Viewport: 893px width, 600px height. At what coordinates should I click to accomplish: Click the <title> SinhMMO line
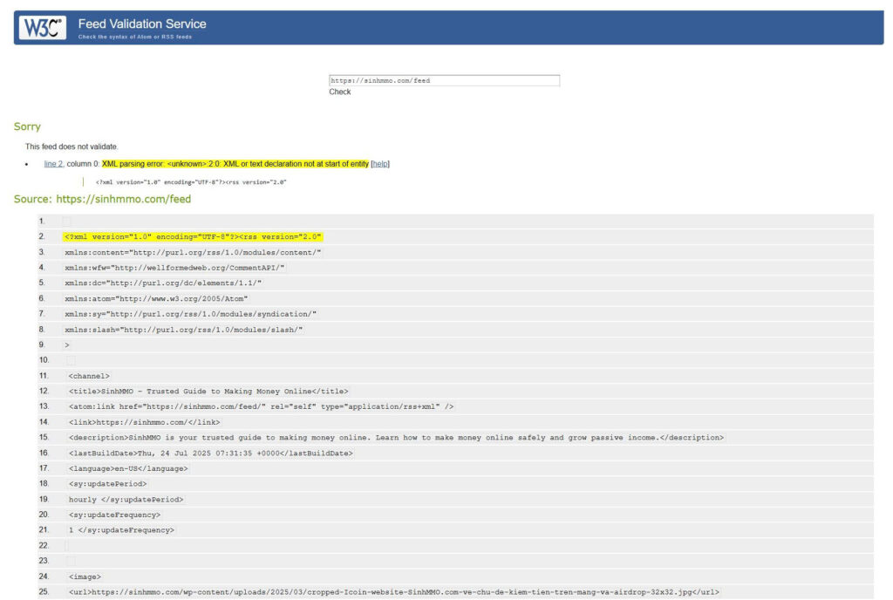(208, 391)
